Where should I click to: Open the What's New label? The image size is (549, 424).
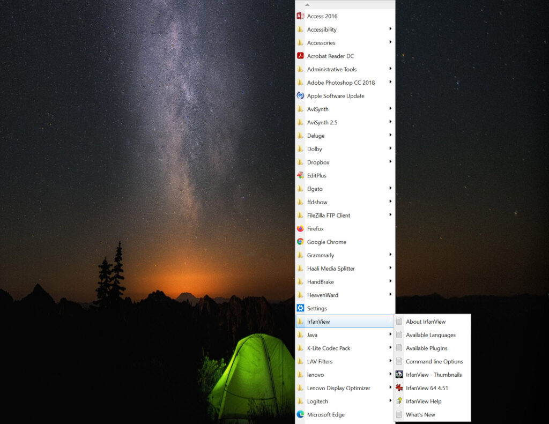tap(420, 414)
